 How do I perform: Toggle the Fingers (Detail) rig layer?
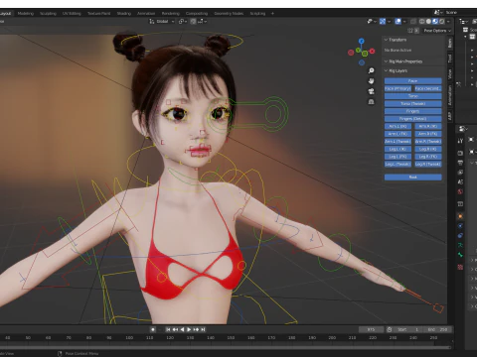[x=413, y=119]
